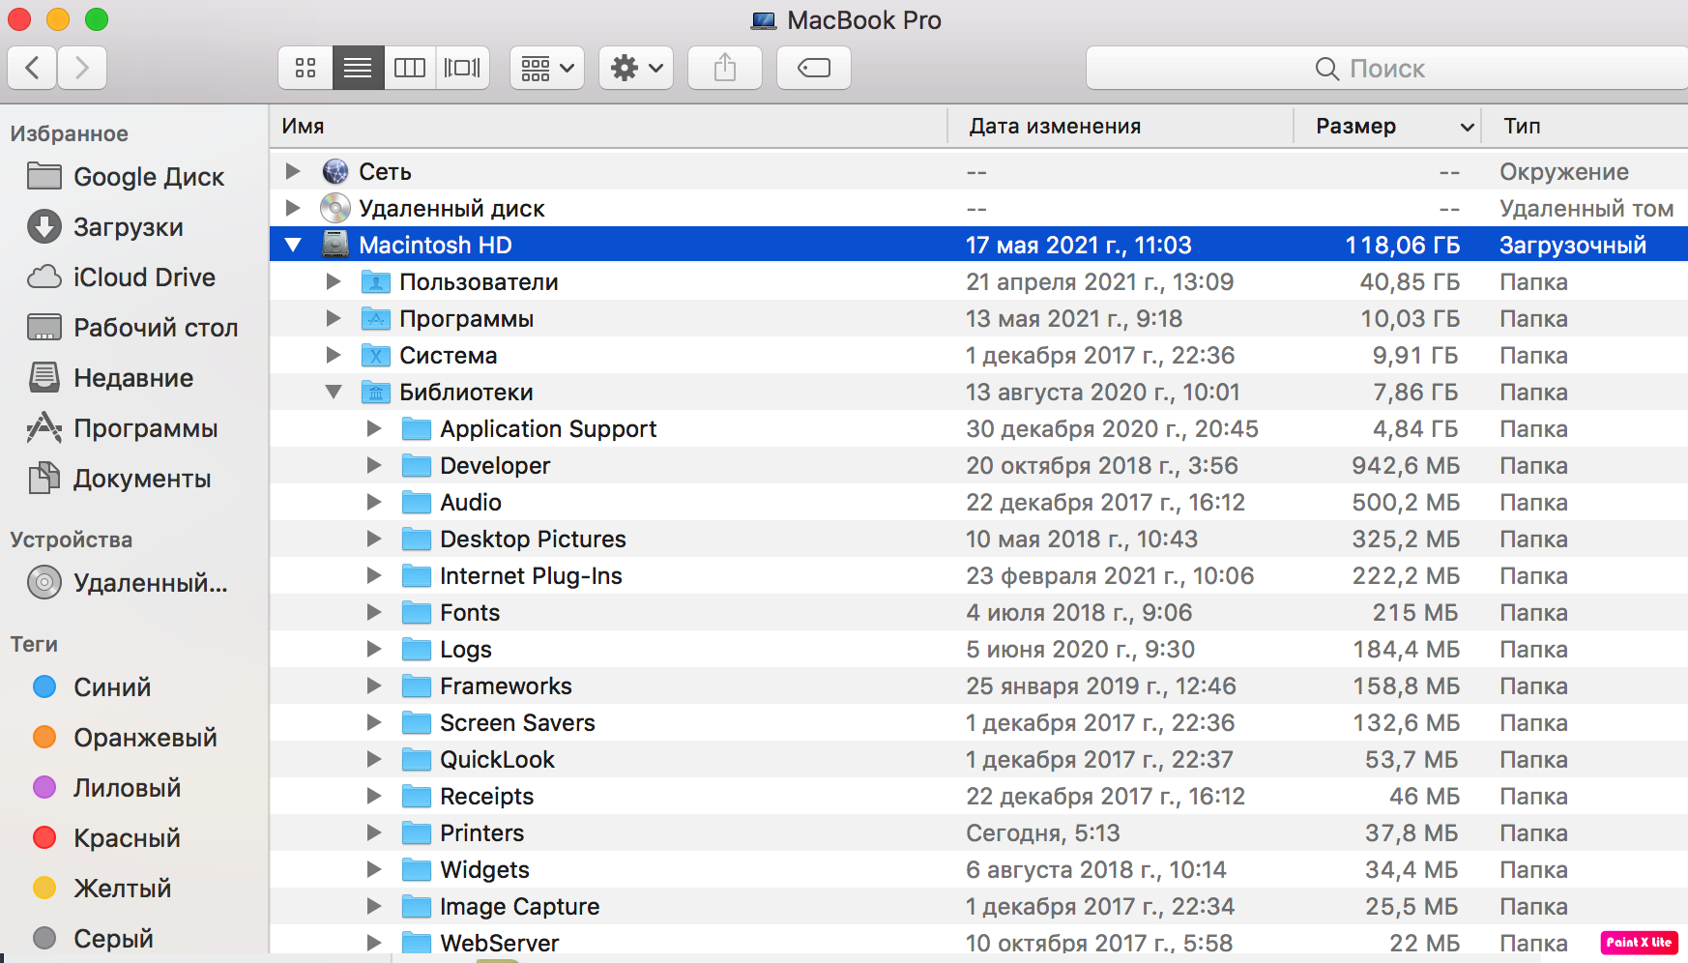1688x963 pixels.
Task: Switch to Cover Flow view
Action: [462, 68]
